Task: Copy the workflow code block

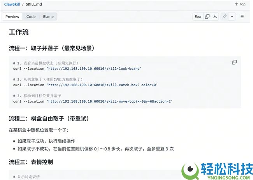Action: (x=234, y=62)
